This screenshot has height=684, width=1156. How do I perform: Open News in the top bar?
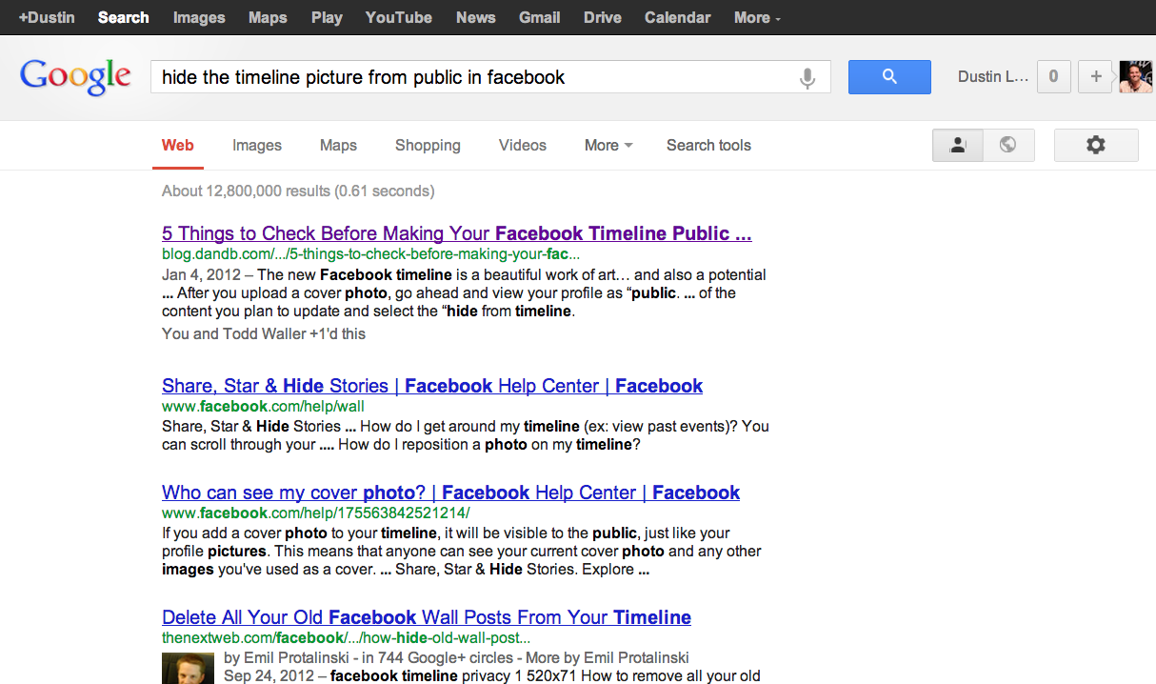coord(475,17)
